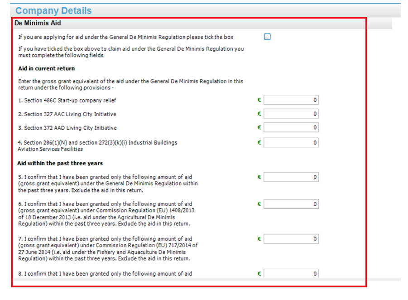The image size is (408, 300).
Task: Click the "1. Section 486C Start-up company relief" label
Action: [67, 100]
